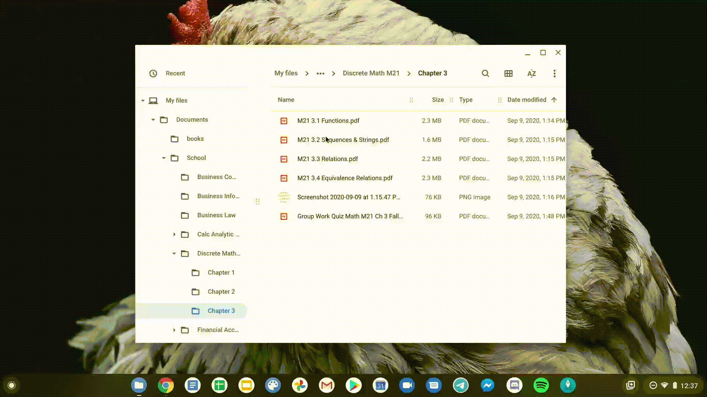Select Group Work Quiz Math M21 file
Viewport: 707px width, 397px height.
(x=418, y=217)
